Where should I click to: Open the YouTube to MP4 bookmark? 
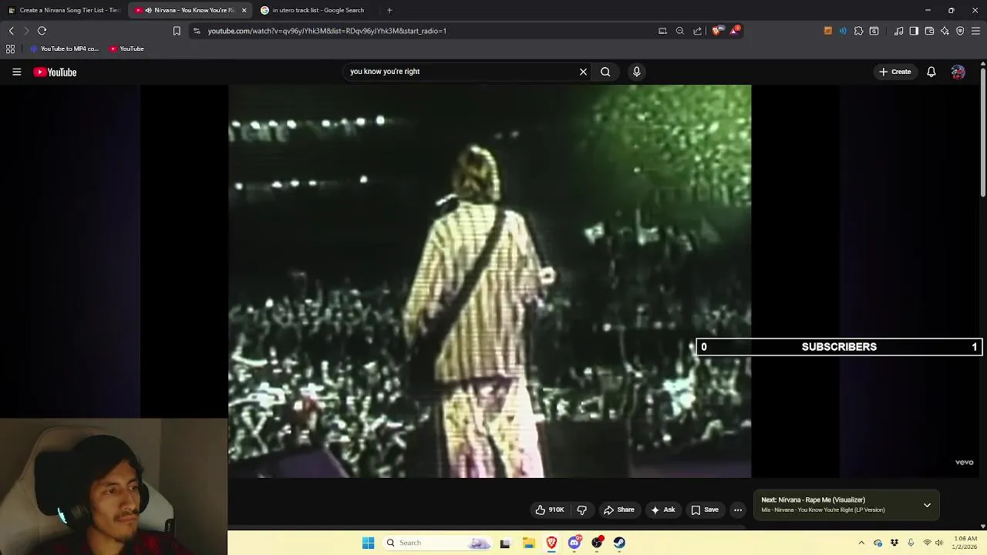point(65,49)
